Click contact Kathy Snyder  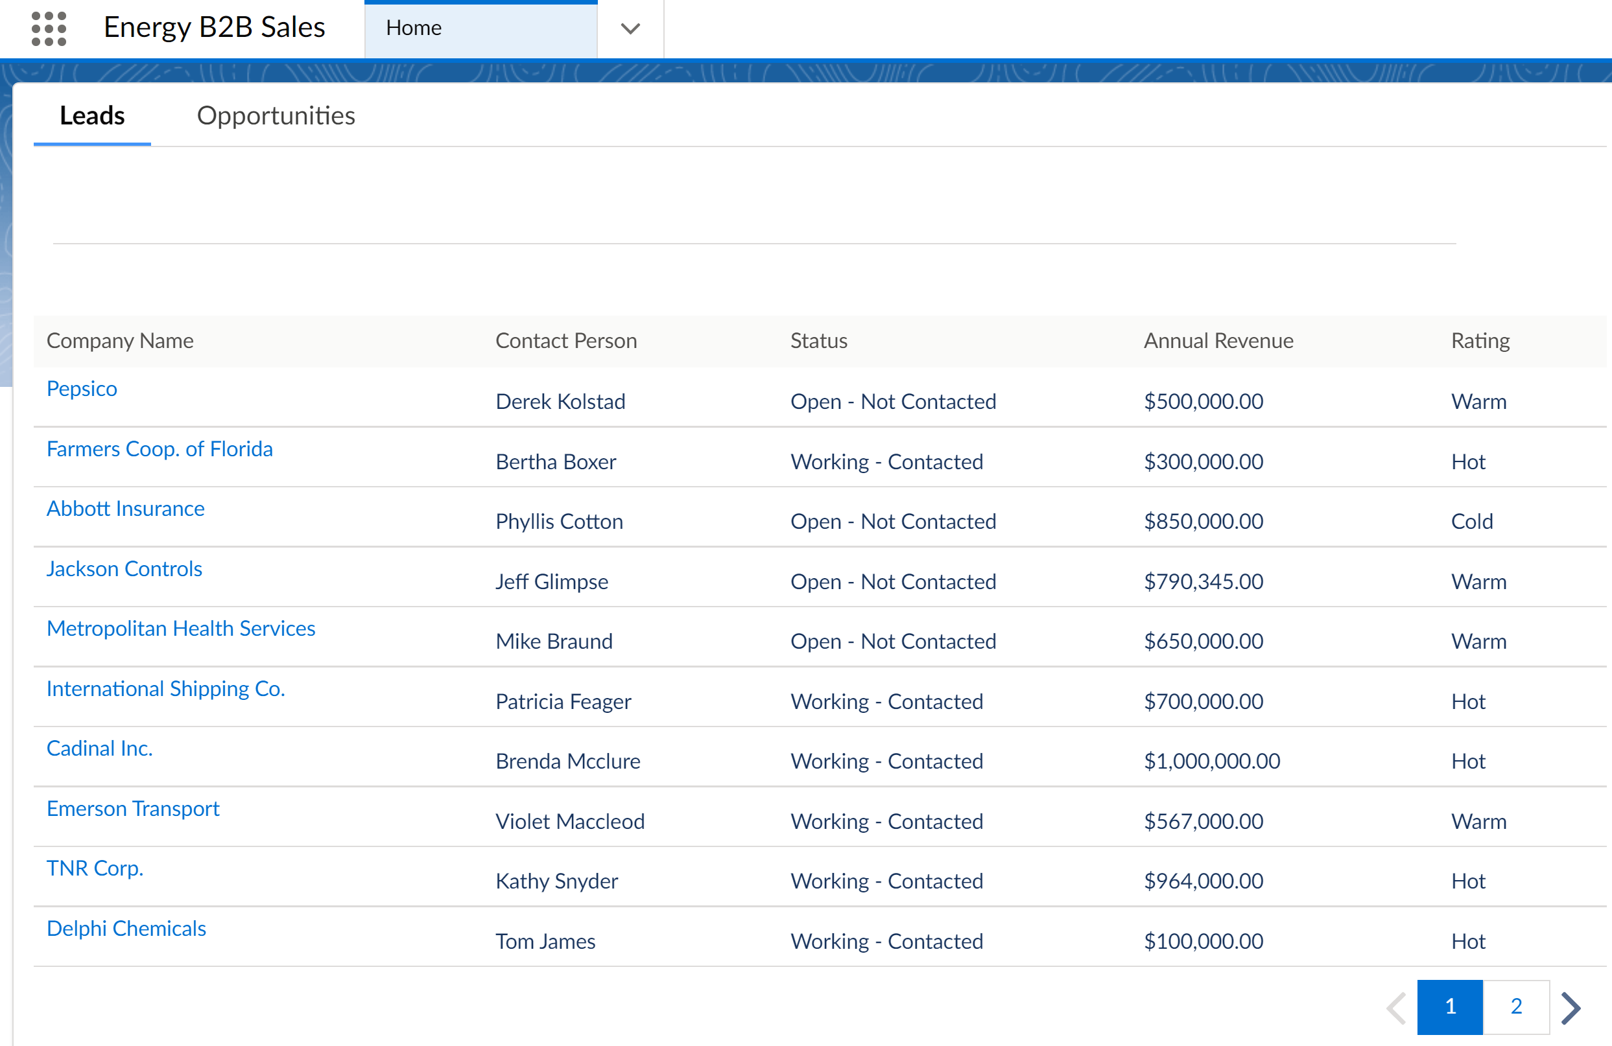coord(557,881)
